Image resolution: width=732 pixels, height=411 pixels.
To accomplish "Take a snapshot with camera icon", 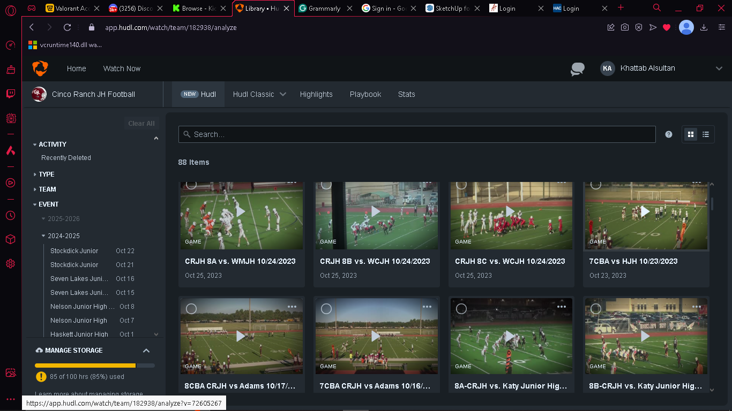I will [x=625, y=27].
